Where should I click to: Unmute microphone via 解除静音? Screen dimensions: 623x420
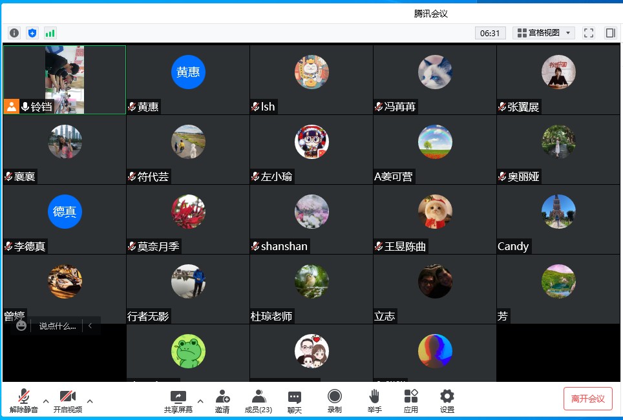coord(24,401)
